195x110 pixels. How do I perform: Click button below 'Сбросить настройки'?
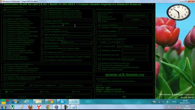(x=136, y=20)
